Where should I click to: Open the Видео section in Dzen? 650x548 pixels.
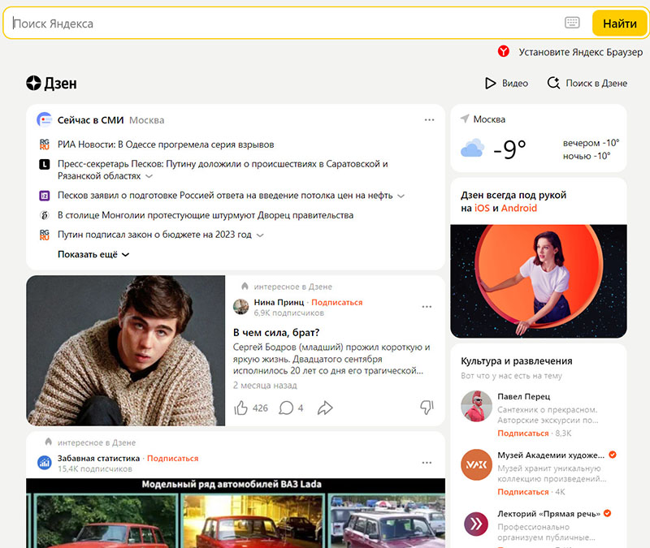click(x=506, y=84)
